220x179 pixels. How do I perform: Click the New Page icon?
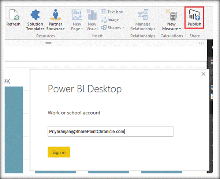(77, 14)
